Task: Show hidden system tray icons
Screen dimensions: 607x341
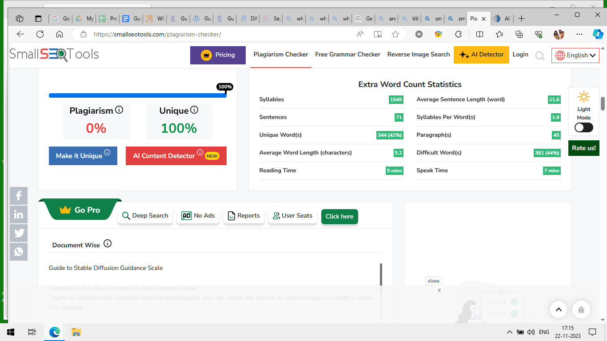Action: click(510, 332)
